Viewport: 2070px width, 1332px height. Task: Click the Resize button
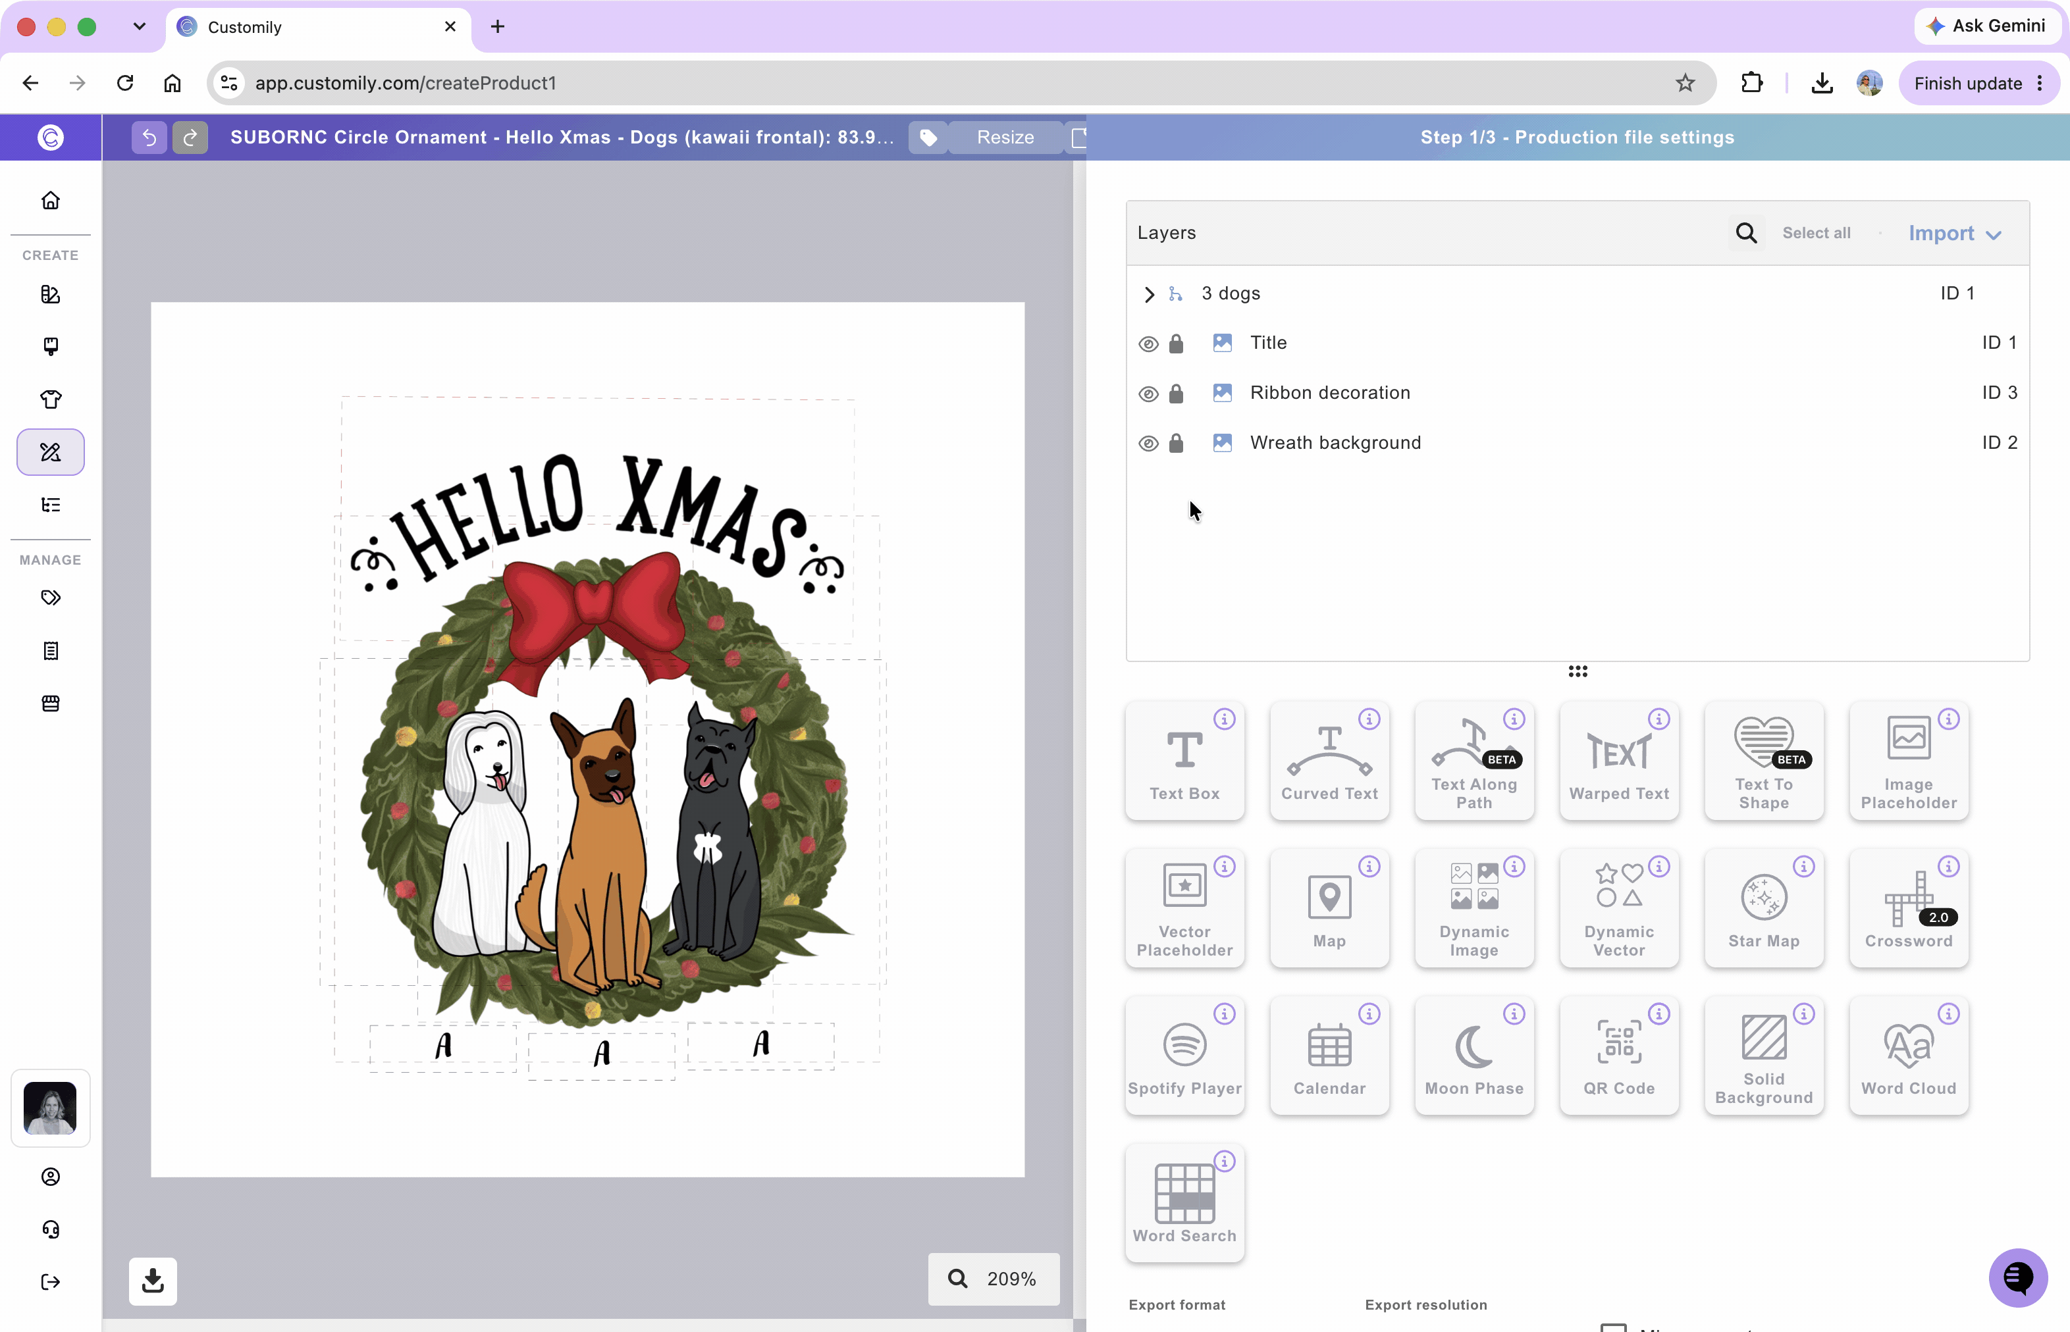click(x=1005, y=138)
